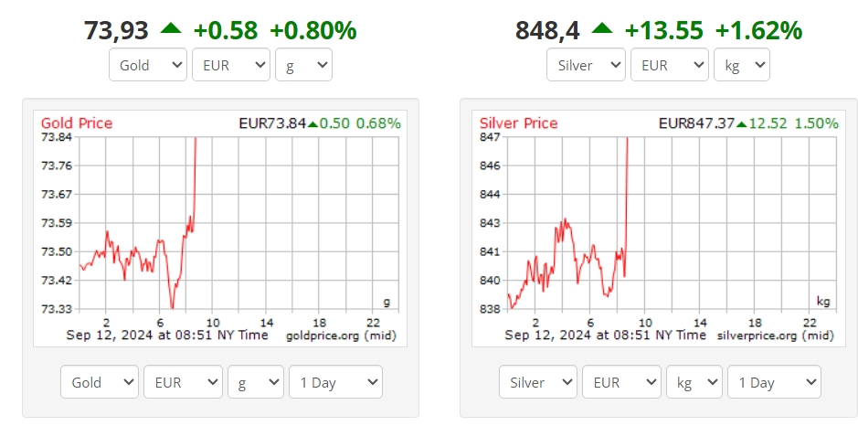The image size is (858, 426).
Task: Expand the top kg unit dropdown
Action: click(742, 65)
